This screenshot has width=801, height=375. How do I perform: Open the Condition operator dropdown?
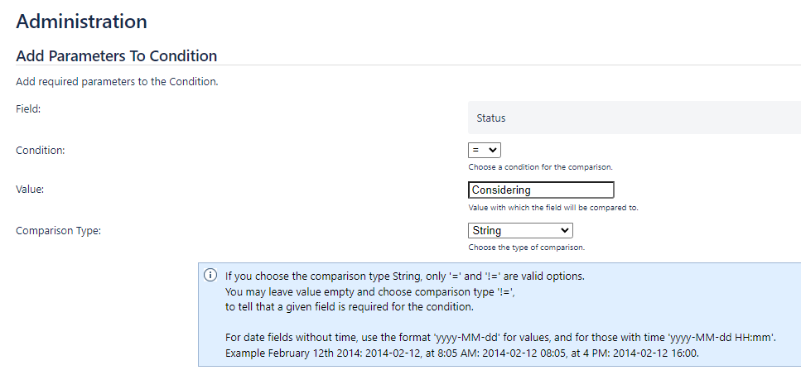pyautogui.click(x=485, y=150)
